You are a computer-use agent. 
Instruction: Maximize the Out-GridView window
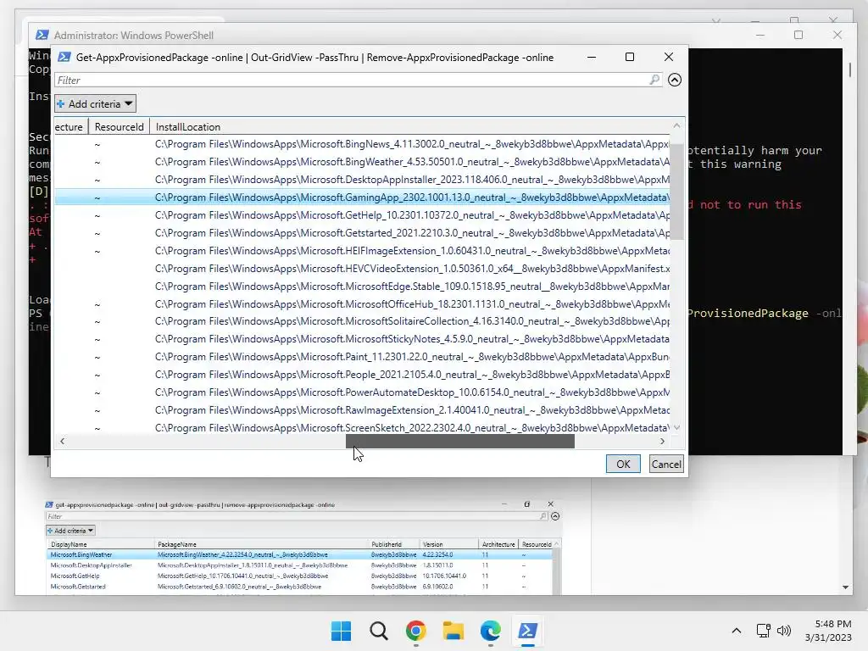[x=630, y=57]
